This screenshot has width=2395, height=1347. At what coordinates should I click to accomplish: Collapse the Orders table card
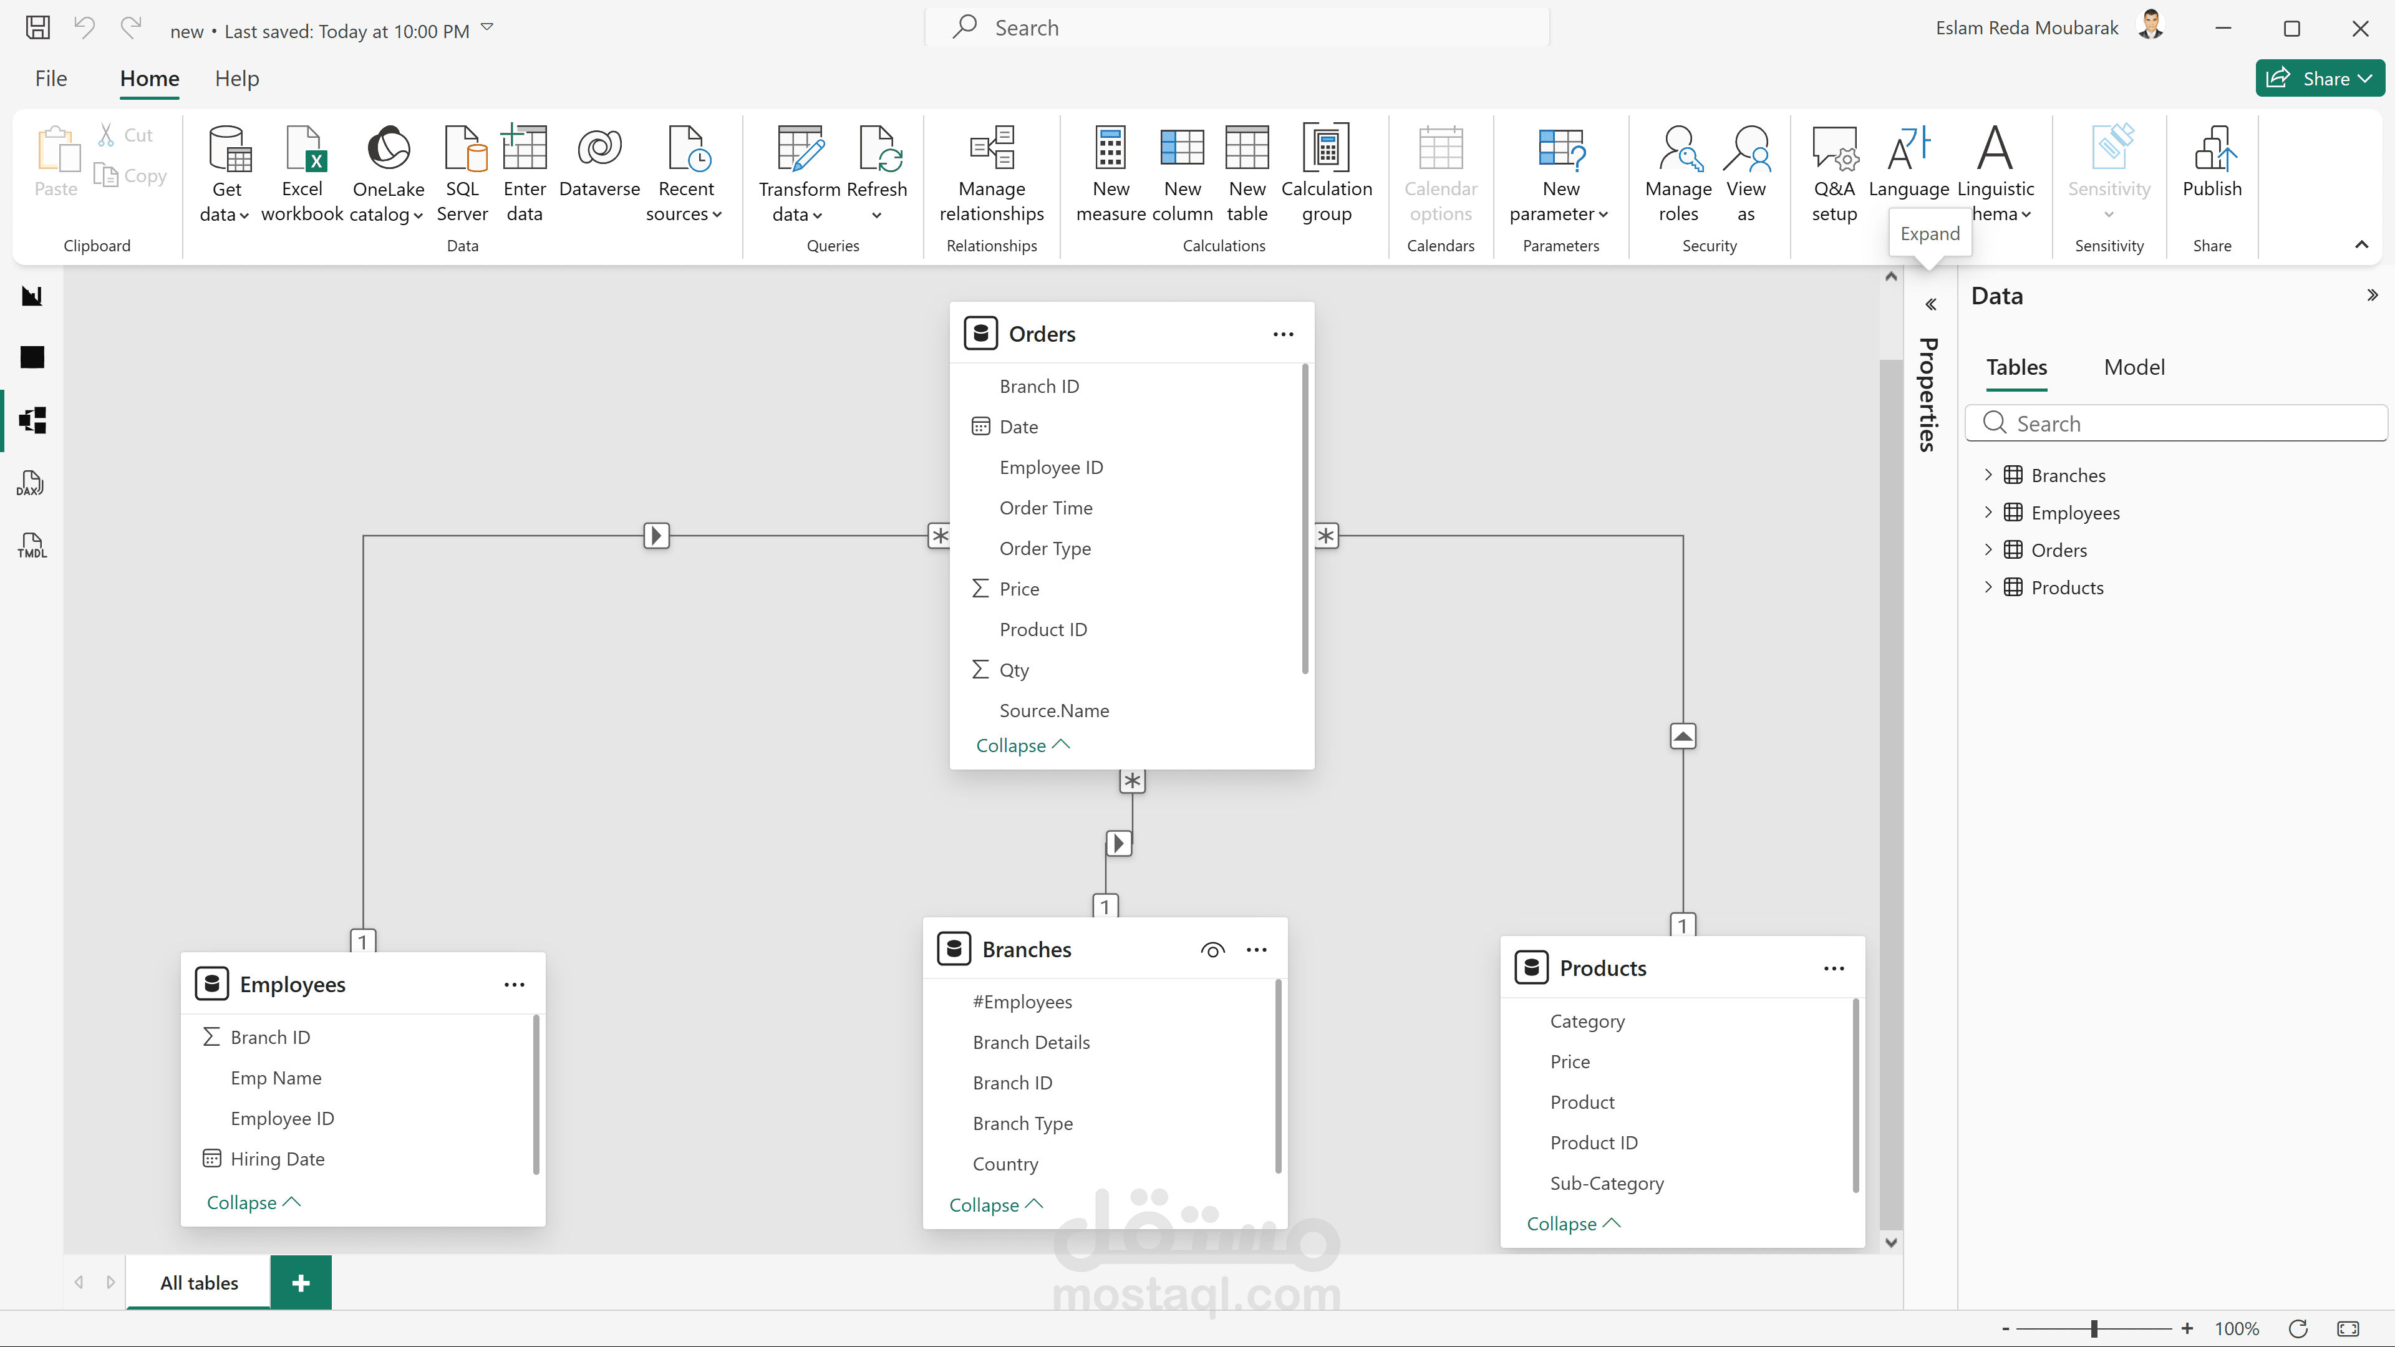[1022, 746]
